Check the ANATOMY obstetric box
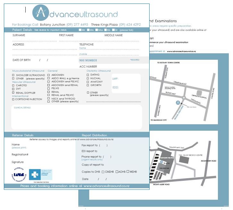Viewport: 233px width, 210px height. point(88,82)
